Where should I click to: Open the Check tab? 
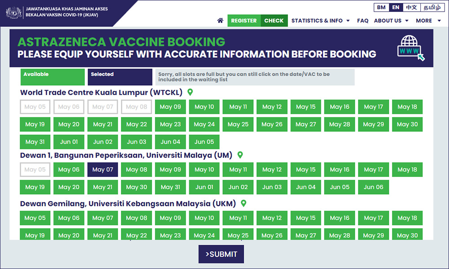click(274, 21)
